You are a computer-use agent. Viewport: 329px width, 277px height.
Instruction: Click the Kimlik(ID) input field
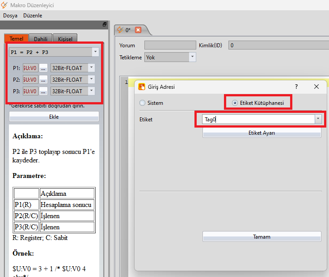[277, 45]
